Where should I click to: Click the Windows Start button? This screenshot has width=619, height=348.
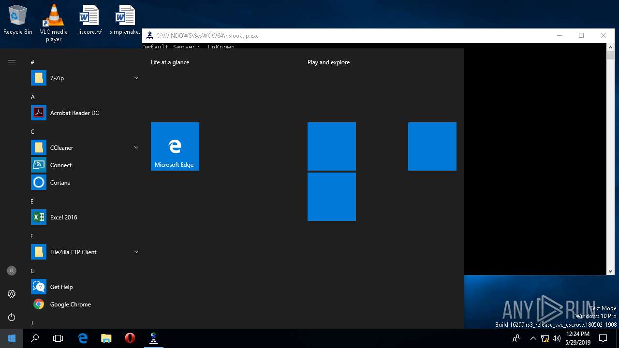pyautogui.click(x=12, y=338)
